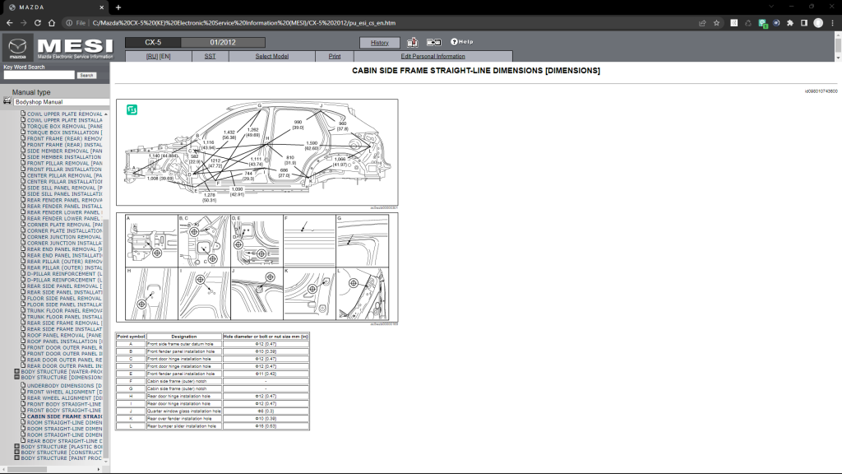Open the browser extensions puzzle icon
Viewport: 842px width, 474px height.
790,23
